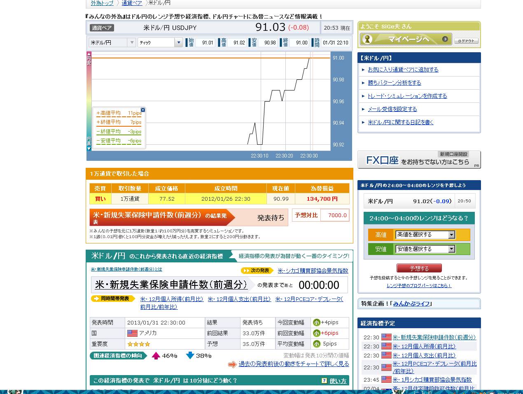Click the countdown timer 00:00:00

pos(319,285)
